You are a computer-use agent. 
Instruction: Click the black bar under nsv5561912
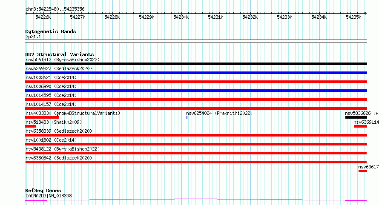point(196,64)
